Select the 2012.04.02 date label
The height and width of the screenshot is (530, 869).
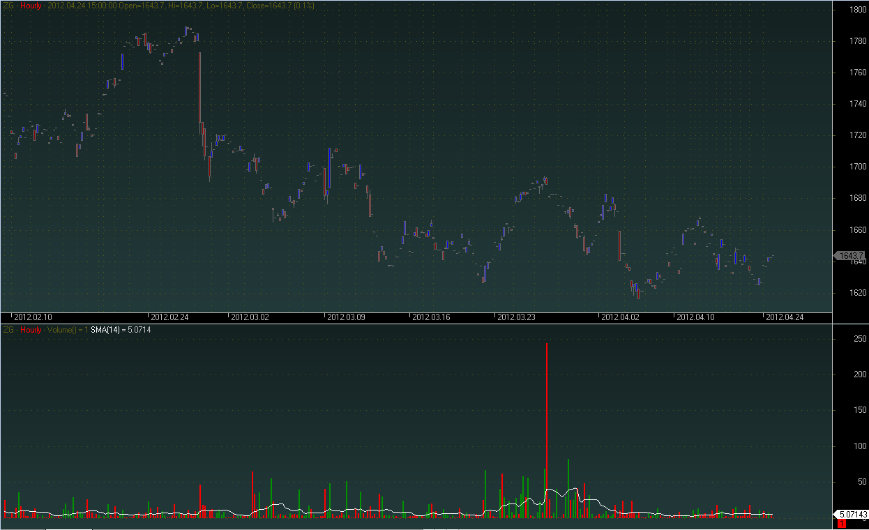620,317
